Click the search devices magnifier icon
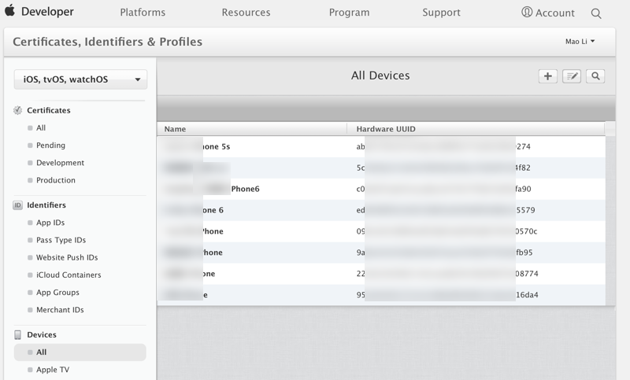This screenshot has width=630, height=380. (596, 76)
